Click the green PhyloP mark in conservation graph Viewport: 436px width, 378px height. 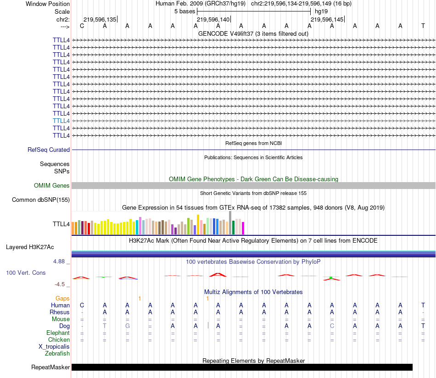[331, 278]
